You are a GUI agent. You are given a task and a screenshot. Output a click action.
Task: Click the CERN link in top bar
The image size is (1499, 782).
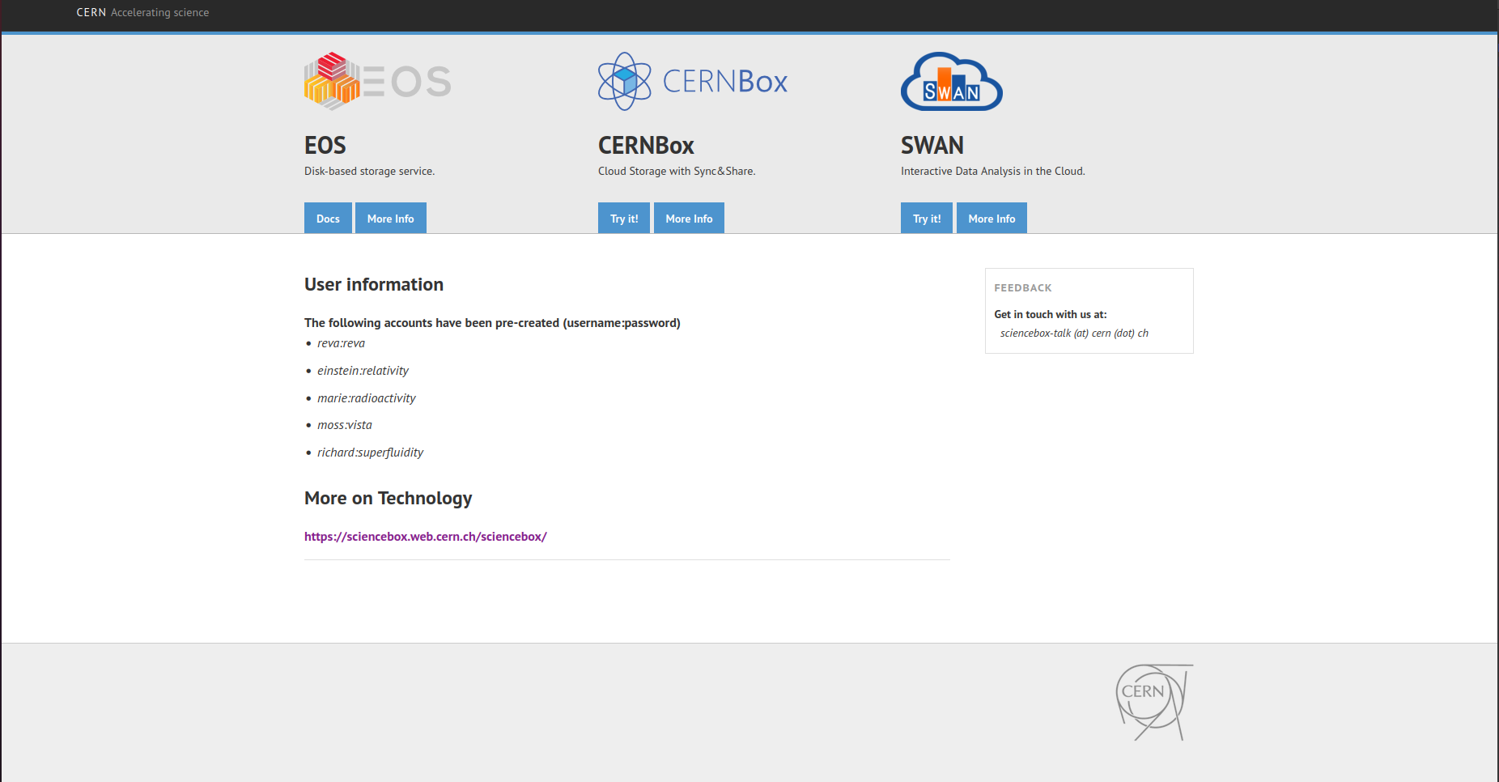91,12
